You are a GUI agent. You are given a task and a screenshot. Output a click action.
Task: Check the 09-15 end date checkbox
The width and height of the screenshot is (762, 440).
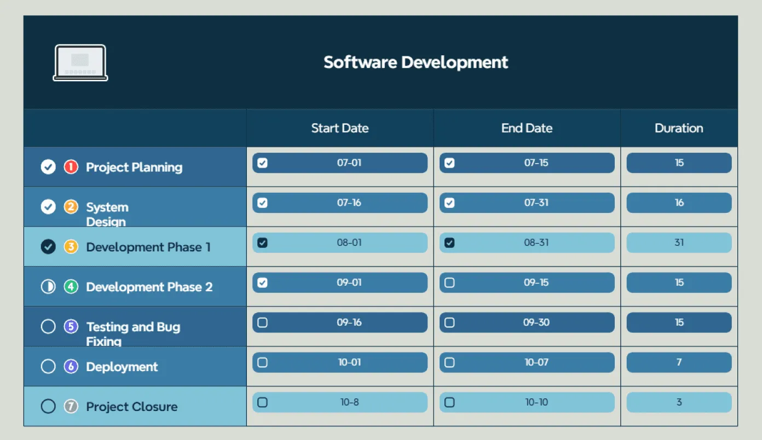tap(449, 283)
